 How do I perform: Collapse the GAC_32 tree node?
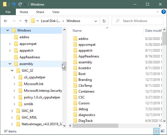(12, 71)
